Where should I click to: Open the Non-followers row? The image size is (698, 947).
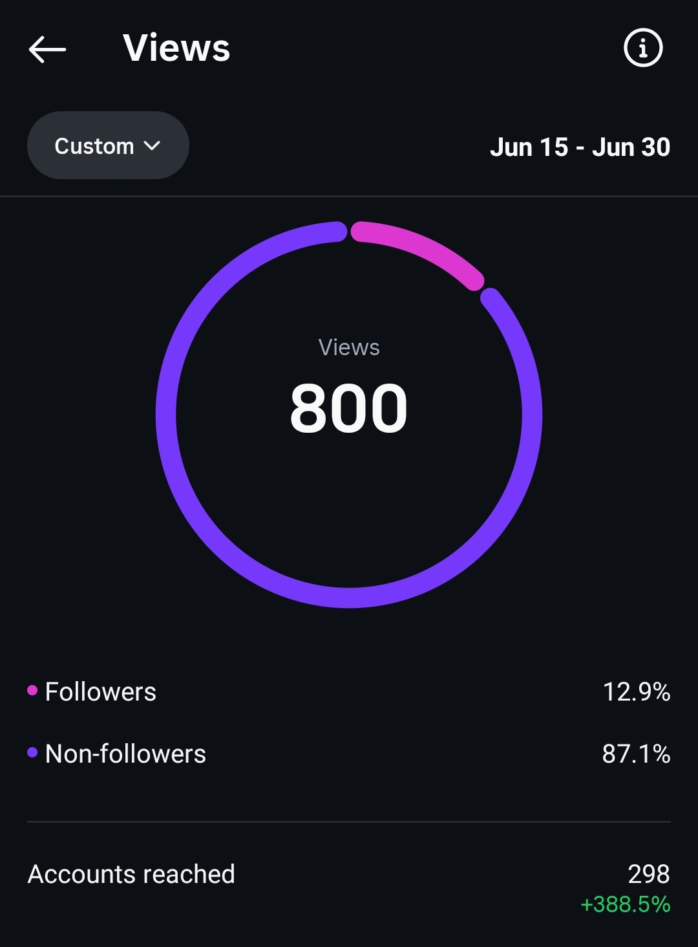click(349, 754)
